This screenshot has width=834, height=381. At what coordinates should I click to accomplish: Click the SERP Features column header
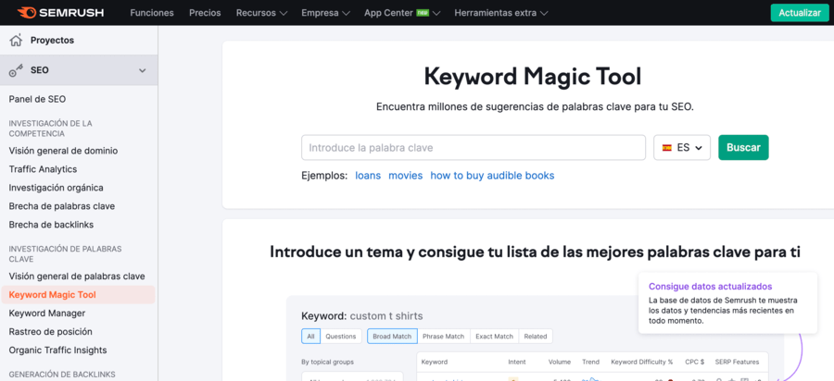pos(737,362)
